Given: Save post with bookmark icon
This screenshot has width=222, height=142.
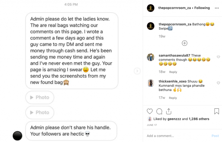Looking at the screenshot, I should tap(217, 111).
